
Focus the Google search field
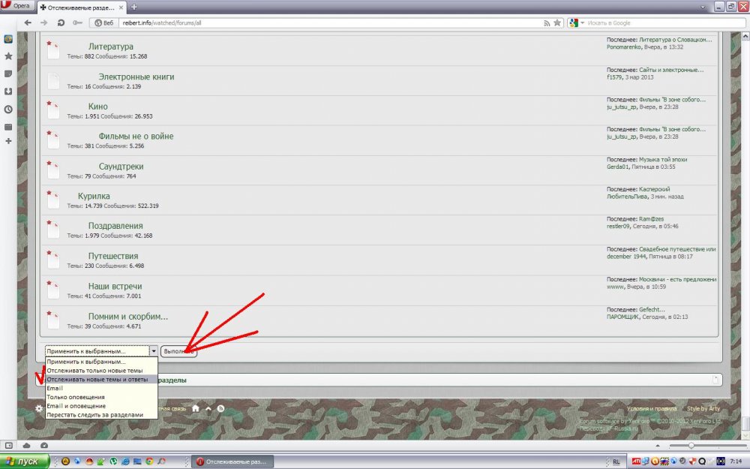(664, 23)
